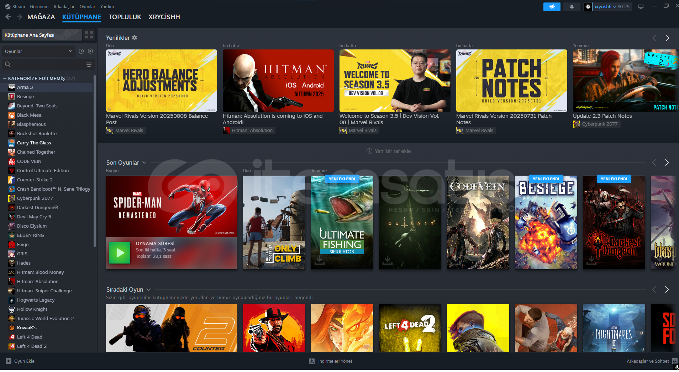Show previous Son Oyunlar items arrow
The height and width of the screenshot is (372, 679).
pyautogui.click(x=654, y=163)
